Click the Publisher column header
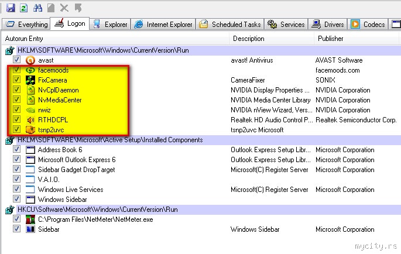This screenshot has width=401, height=254. pos(330,39)
